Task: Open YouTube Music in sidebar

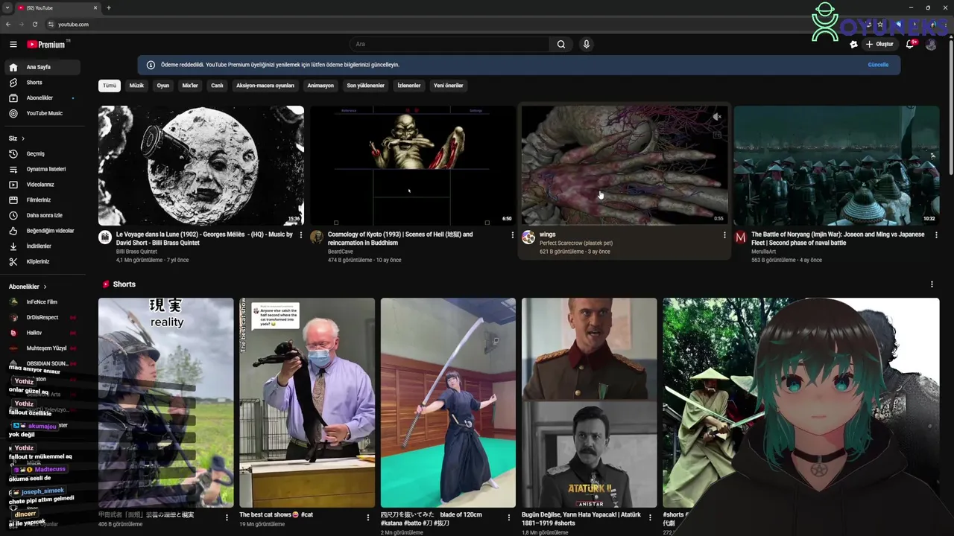Action: coord(41,113)
